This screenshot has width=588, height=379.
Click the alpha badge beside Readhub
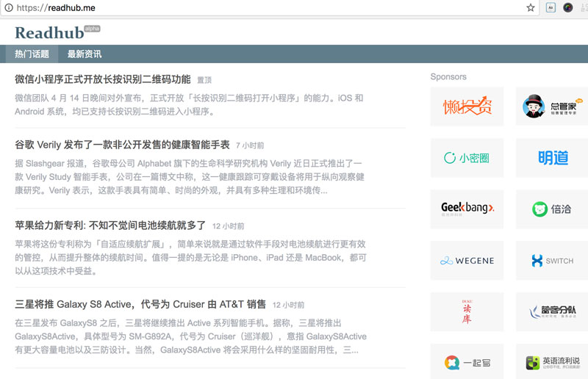pos(93,29)
